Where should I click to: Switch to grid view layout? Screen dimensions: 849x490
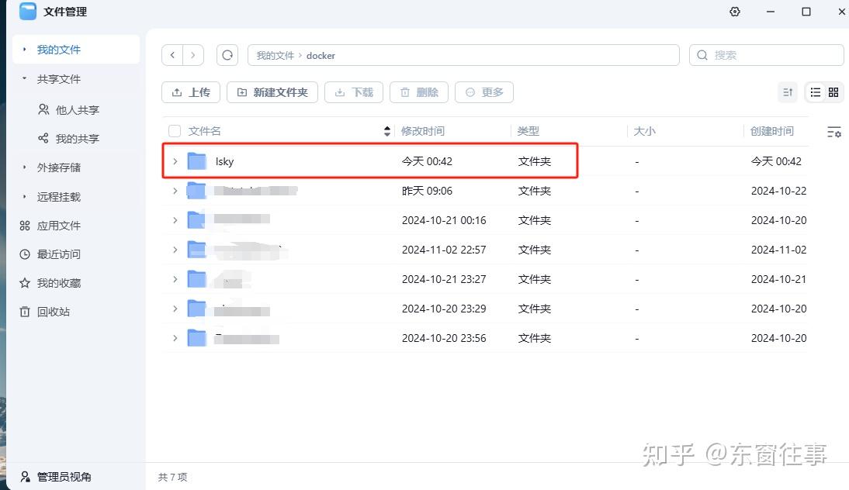click(833, 92)
